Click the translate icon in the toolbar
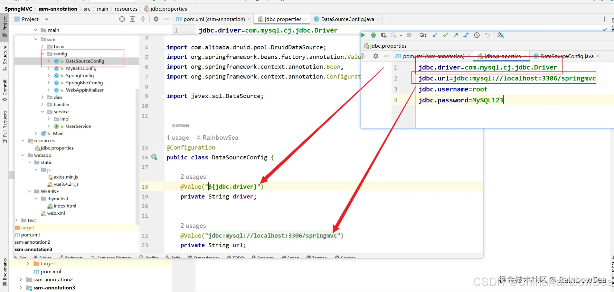This screenshot has height=292, width=614. (x=500, y=35)
